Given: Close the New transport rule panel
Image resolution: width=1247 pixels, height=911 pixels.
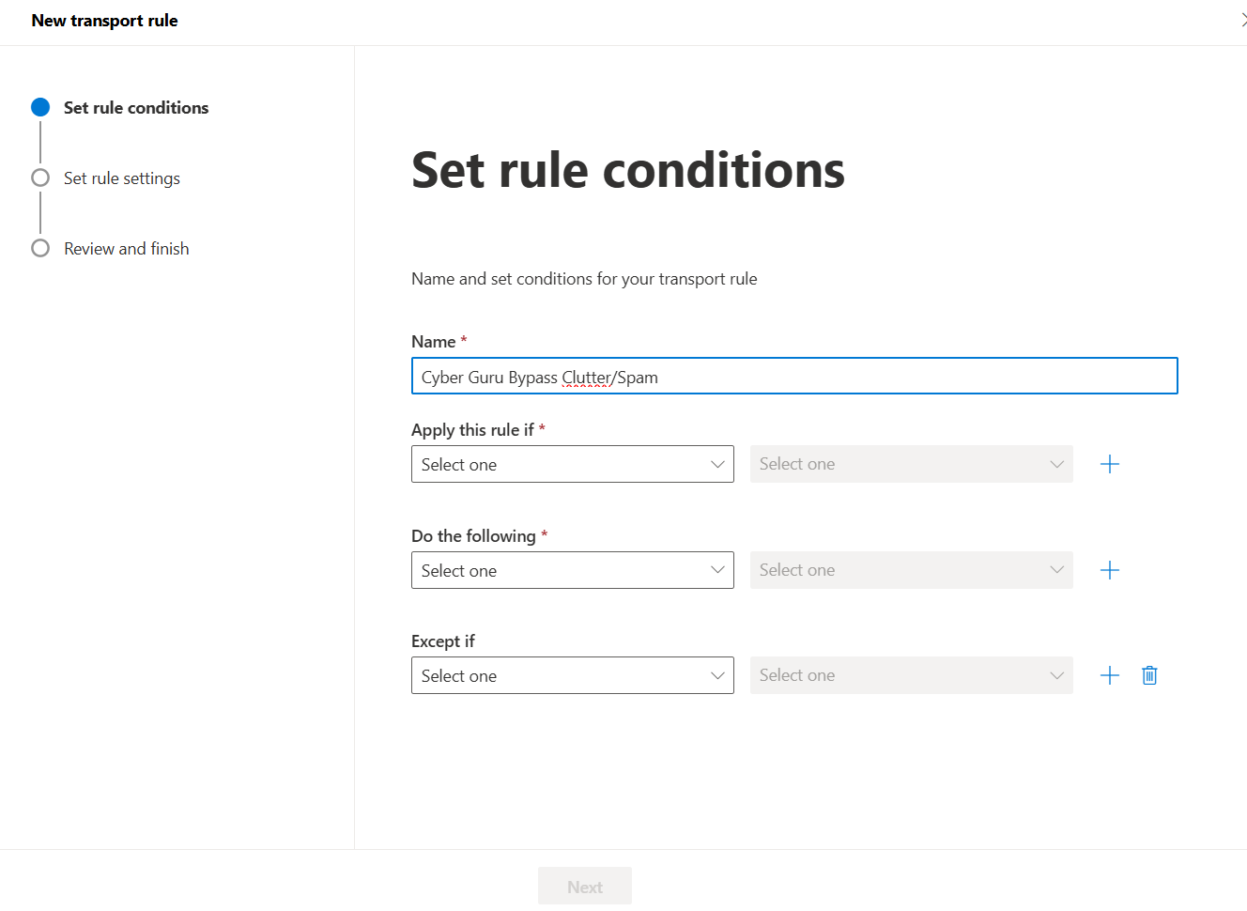Looking at the screenshot, I should pos(1243,20).
